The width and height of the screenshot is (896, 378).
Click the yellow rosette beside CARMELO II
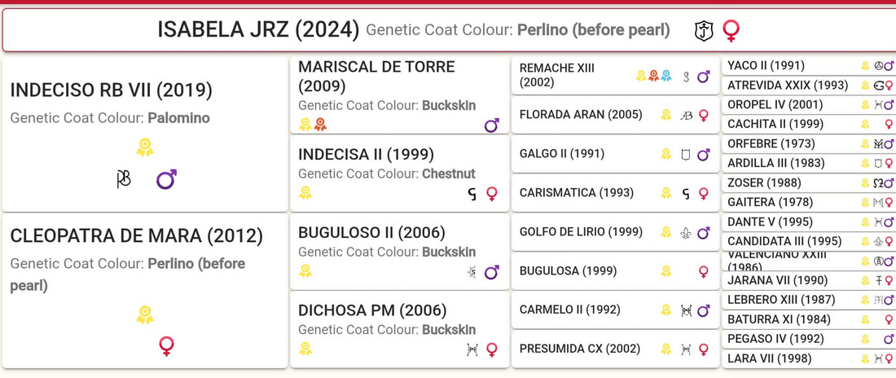click(x=665, y=310)
